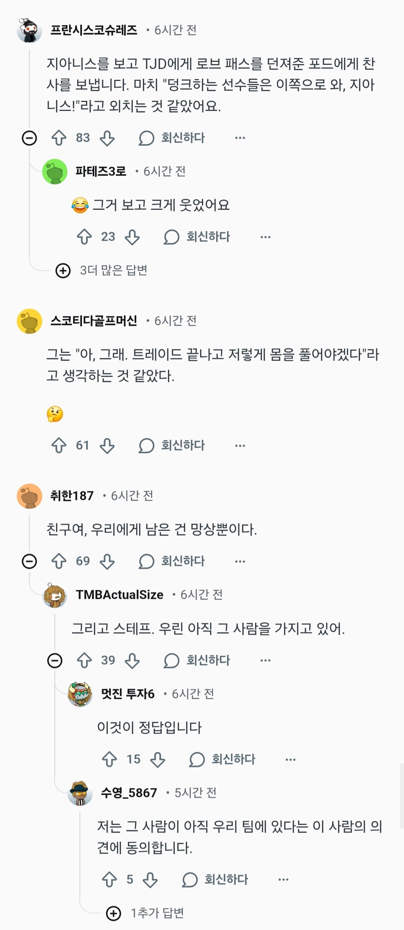The width and height of the screenshot is (404, 930).
Task: Upvote 취한187's comment with 69 votes
Action: point(59,561)
